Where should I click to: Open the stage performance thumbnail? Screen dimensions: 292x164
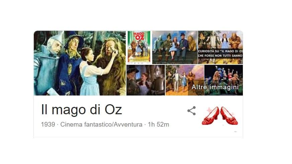224,80
